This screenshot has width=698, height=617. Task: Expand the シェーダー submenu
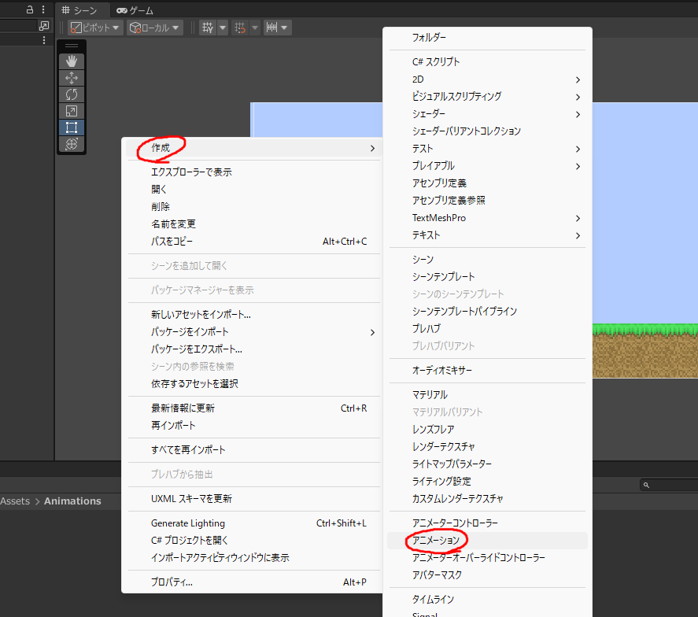pyautogui.click(x=487, y=114)
